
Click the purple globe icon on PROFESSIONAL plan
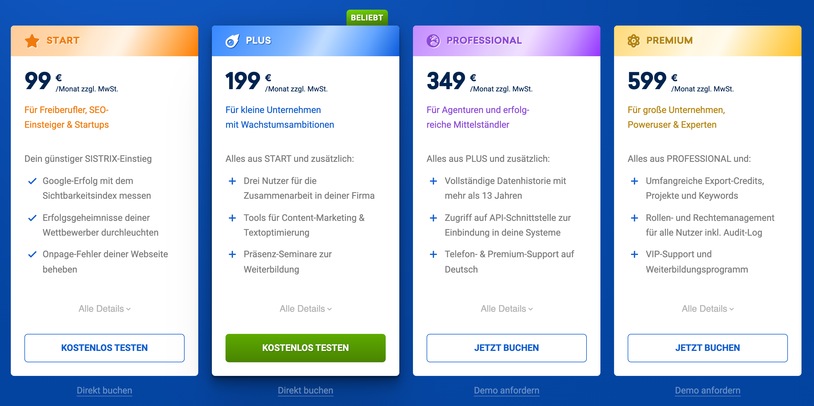(433, 41)
